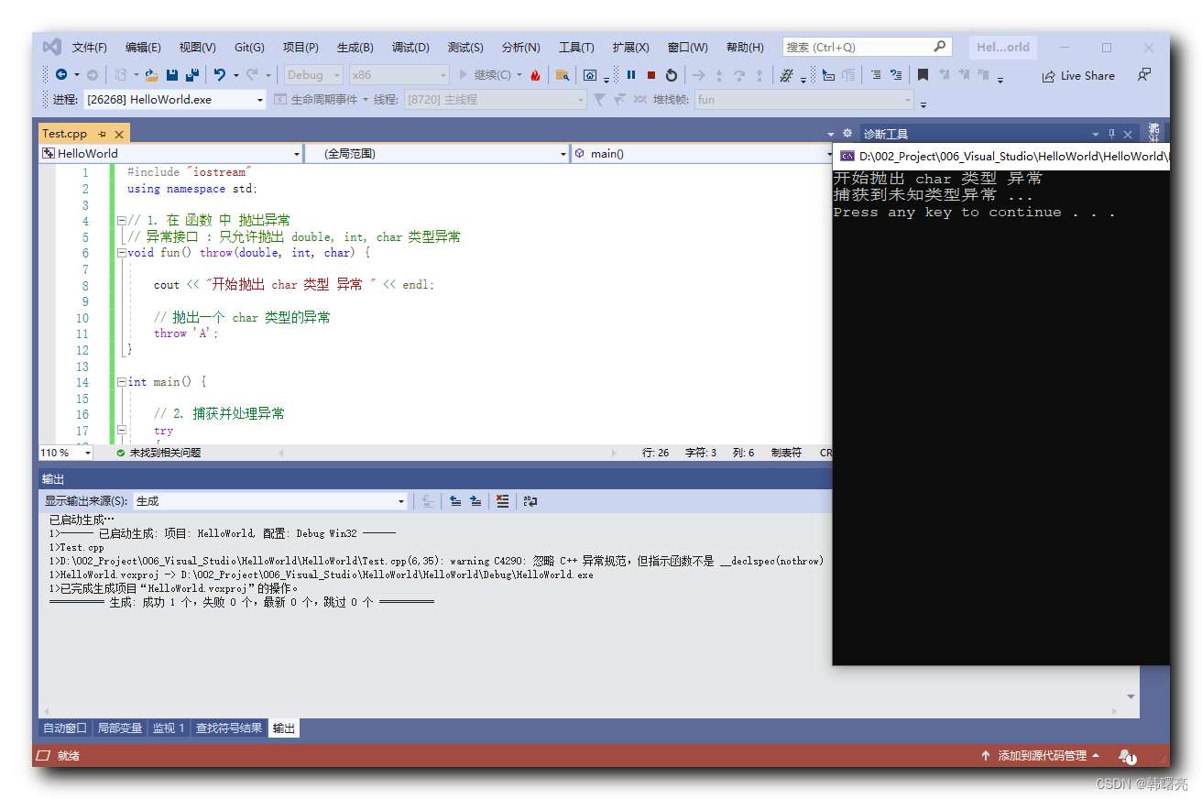Screen dimensions: 1202x799
Task: Toggle a bookmark on the current line
Action: (923, 75)
